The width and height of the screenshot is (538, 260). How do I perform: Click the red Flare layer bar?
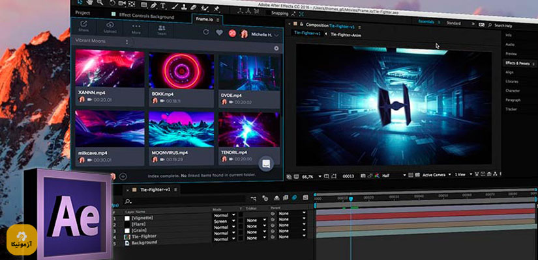pos(425,215)
